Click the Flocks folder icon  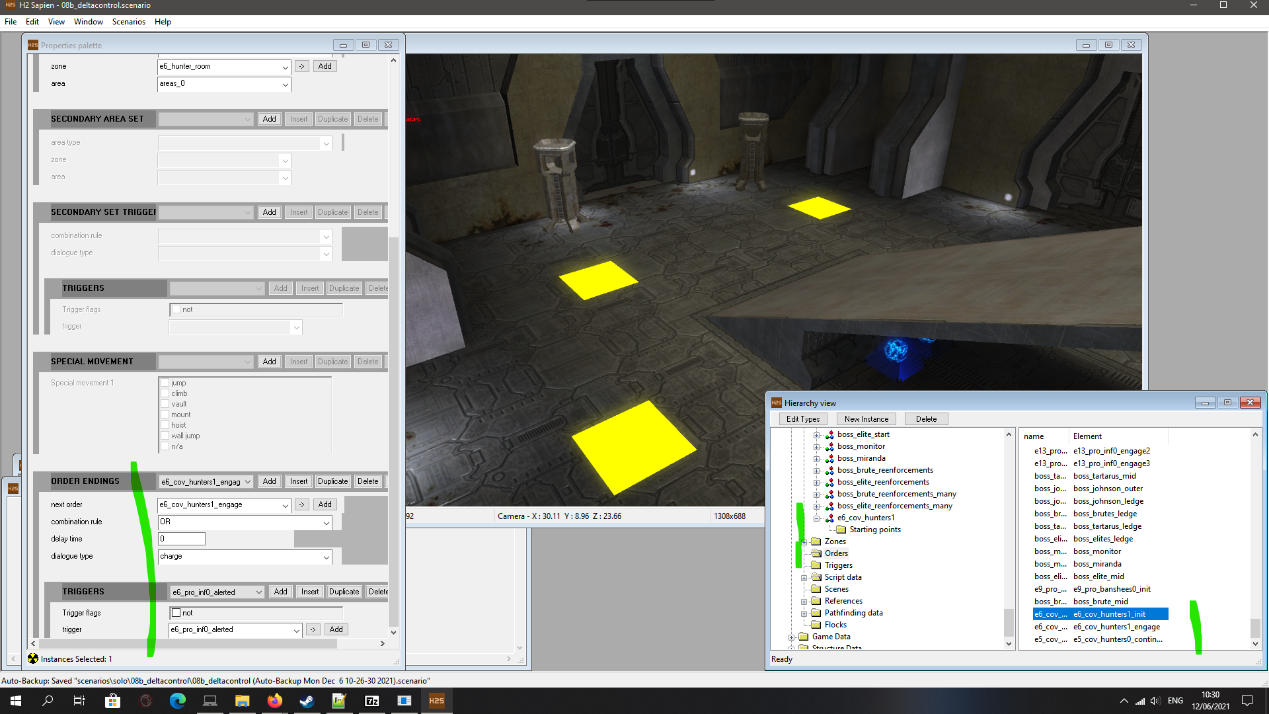pyautogui.click(x=816, y=625)
